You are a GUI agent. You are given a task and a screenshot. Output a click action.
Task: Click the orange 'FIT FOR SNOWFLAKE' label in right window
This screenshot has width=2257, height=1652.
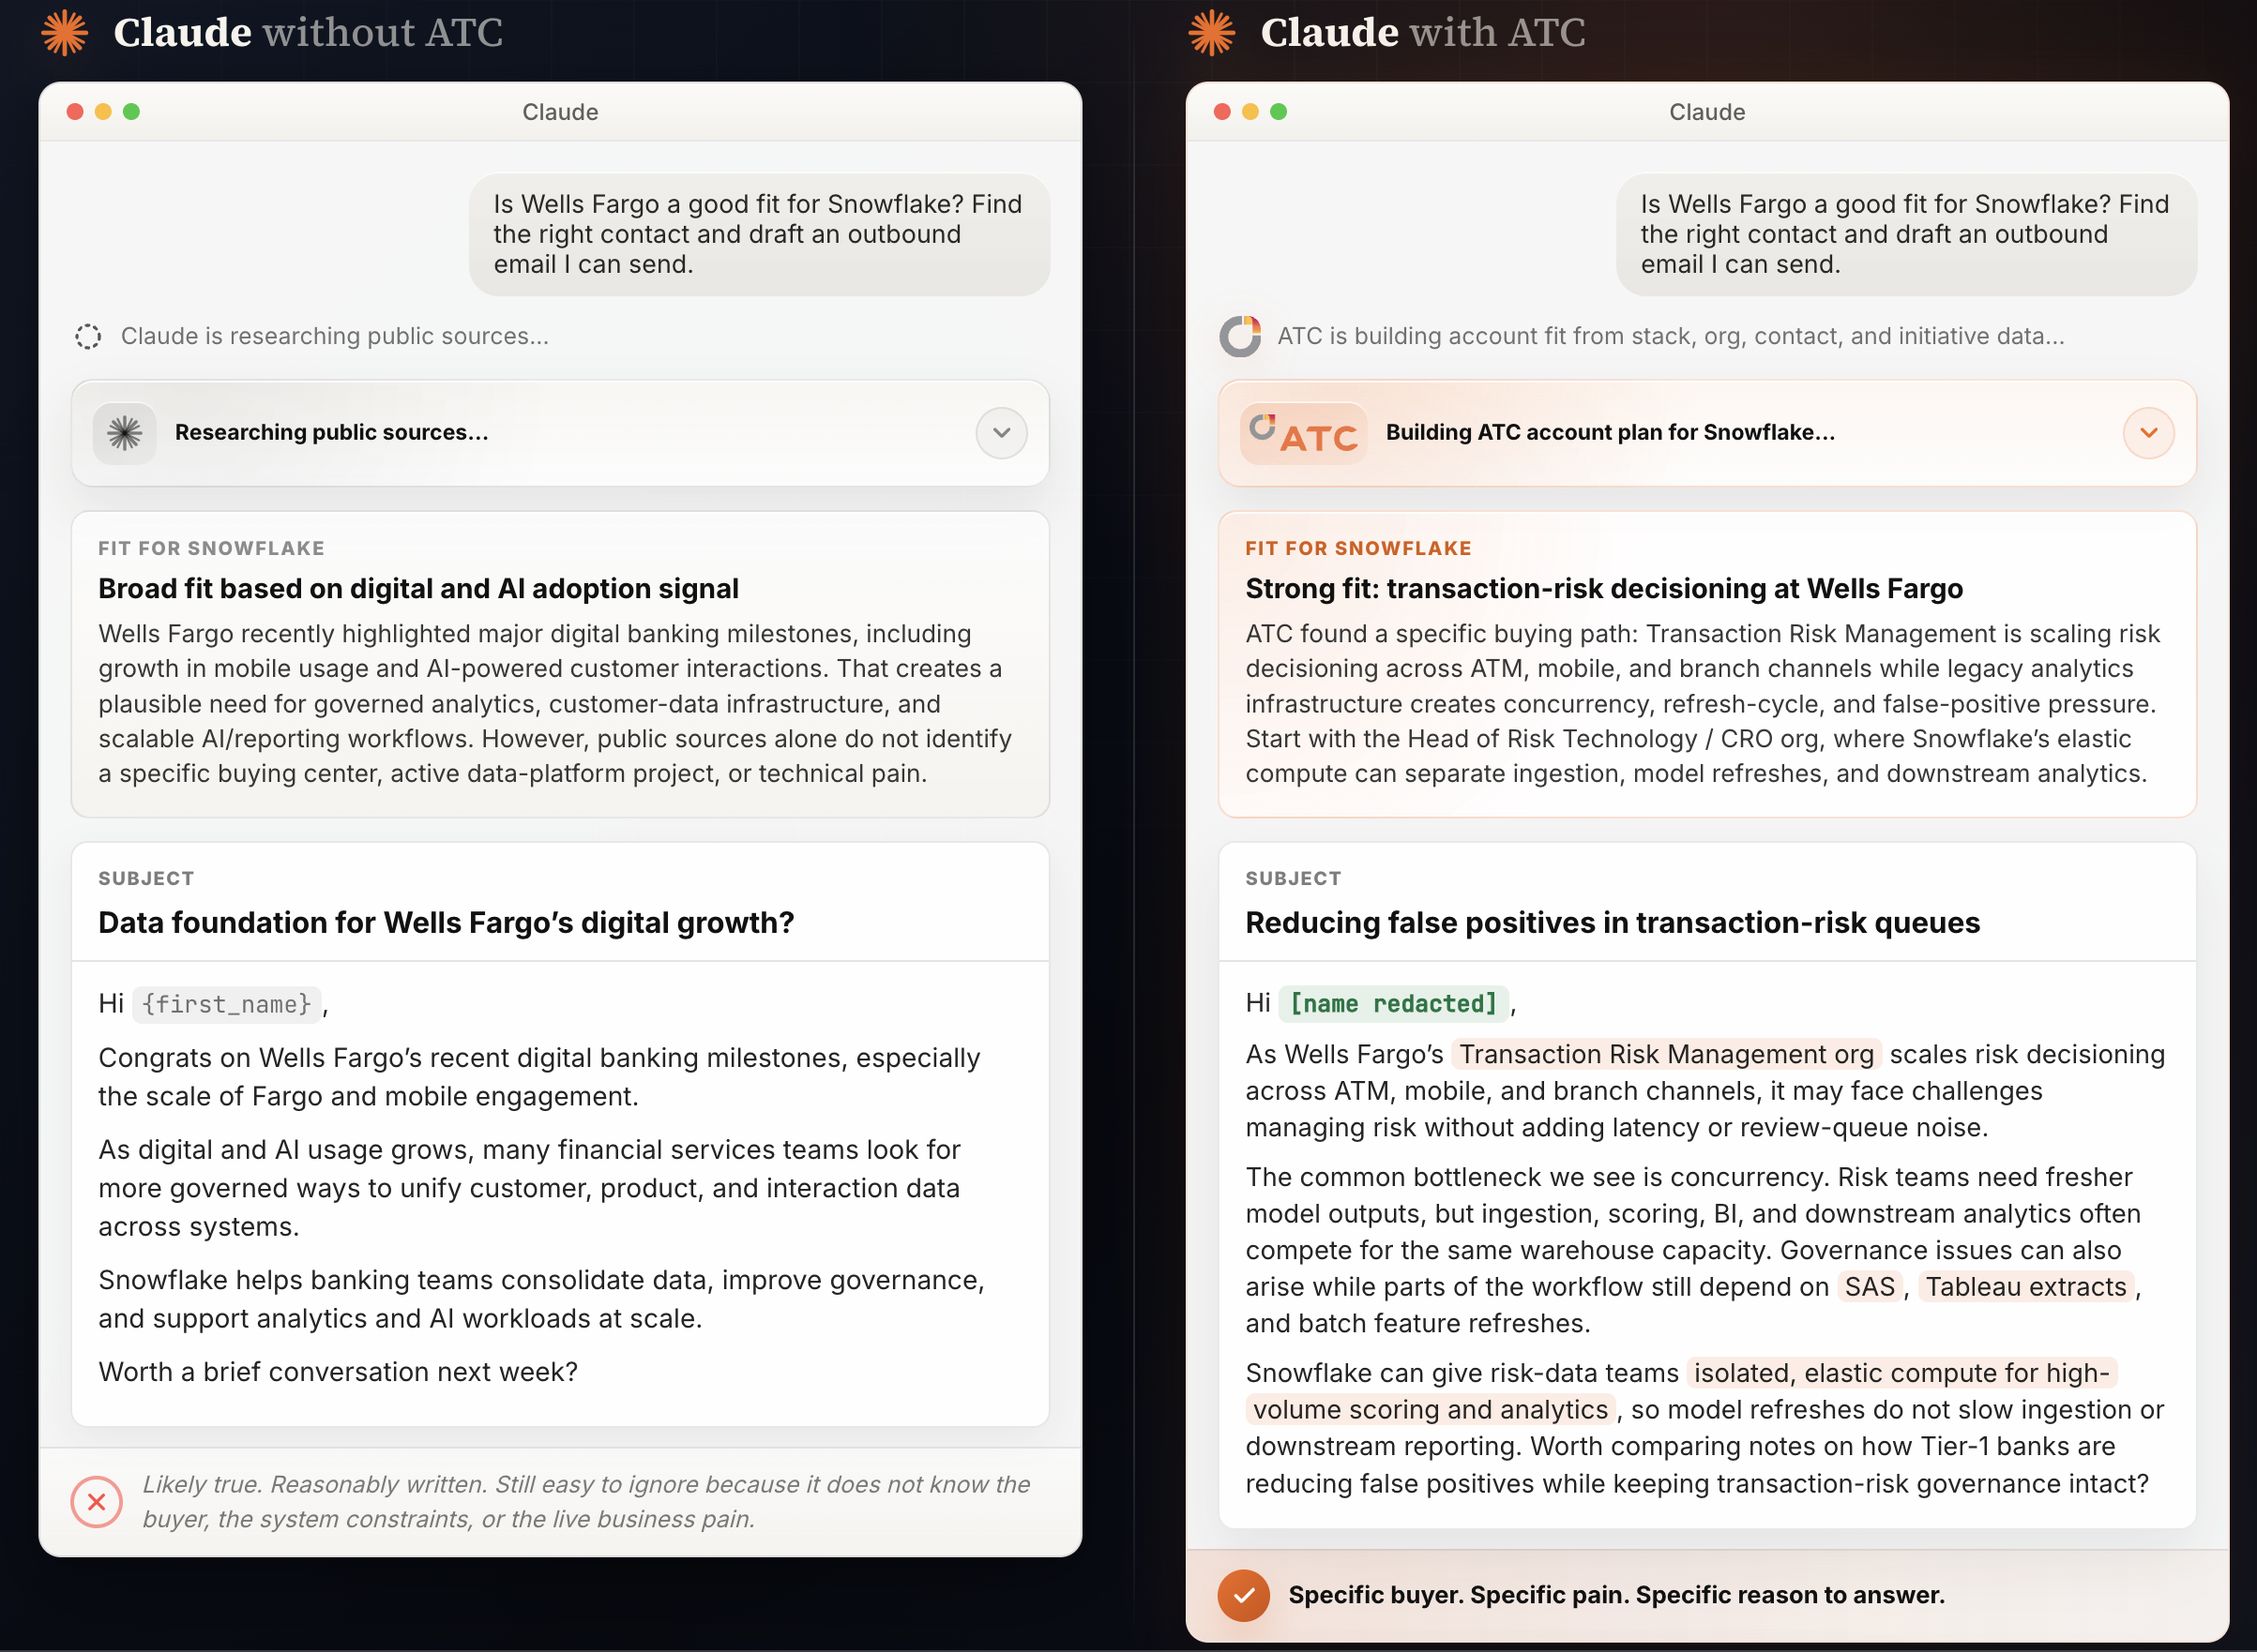pos(1358,549)
